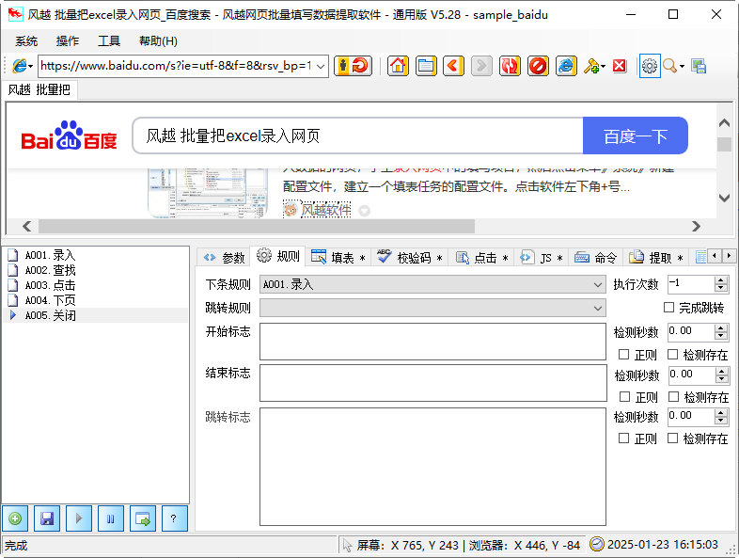Viewport: 739px width, 558px height.
Task: Click 执行次数 spinner arrows
Action: click(720, 284)
